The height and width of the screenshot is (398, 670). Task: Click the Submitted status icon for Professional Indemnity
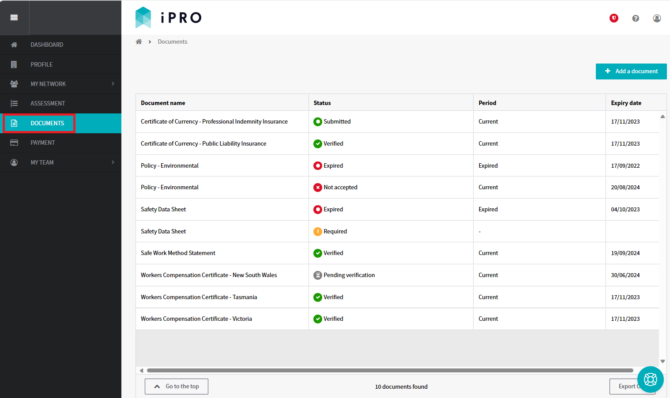[x=318, y=122]
